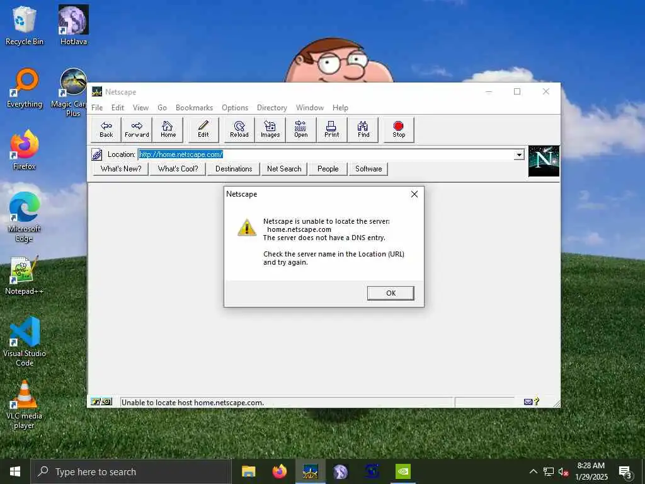Image resolution: width=645 pixels, height=484 pixels.
Task: Expand the Location URL dropdown arrow
Action: (x=519, y=155)
